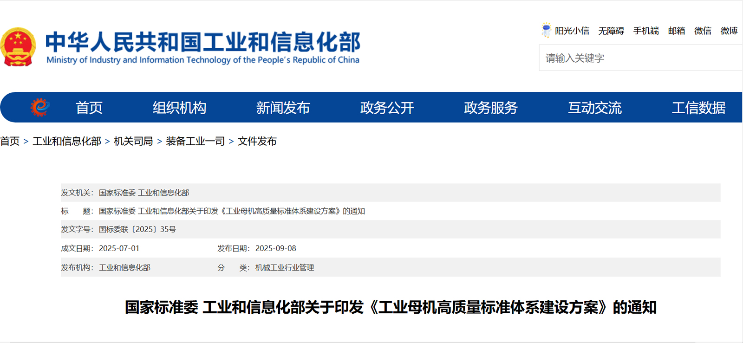The height and width of the screenshot is (343, 743).
Task: Click the 成文日期 value 2025-07-01
Action: (119, 248)
